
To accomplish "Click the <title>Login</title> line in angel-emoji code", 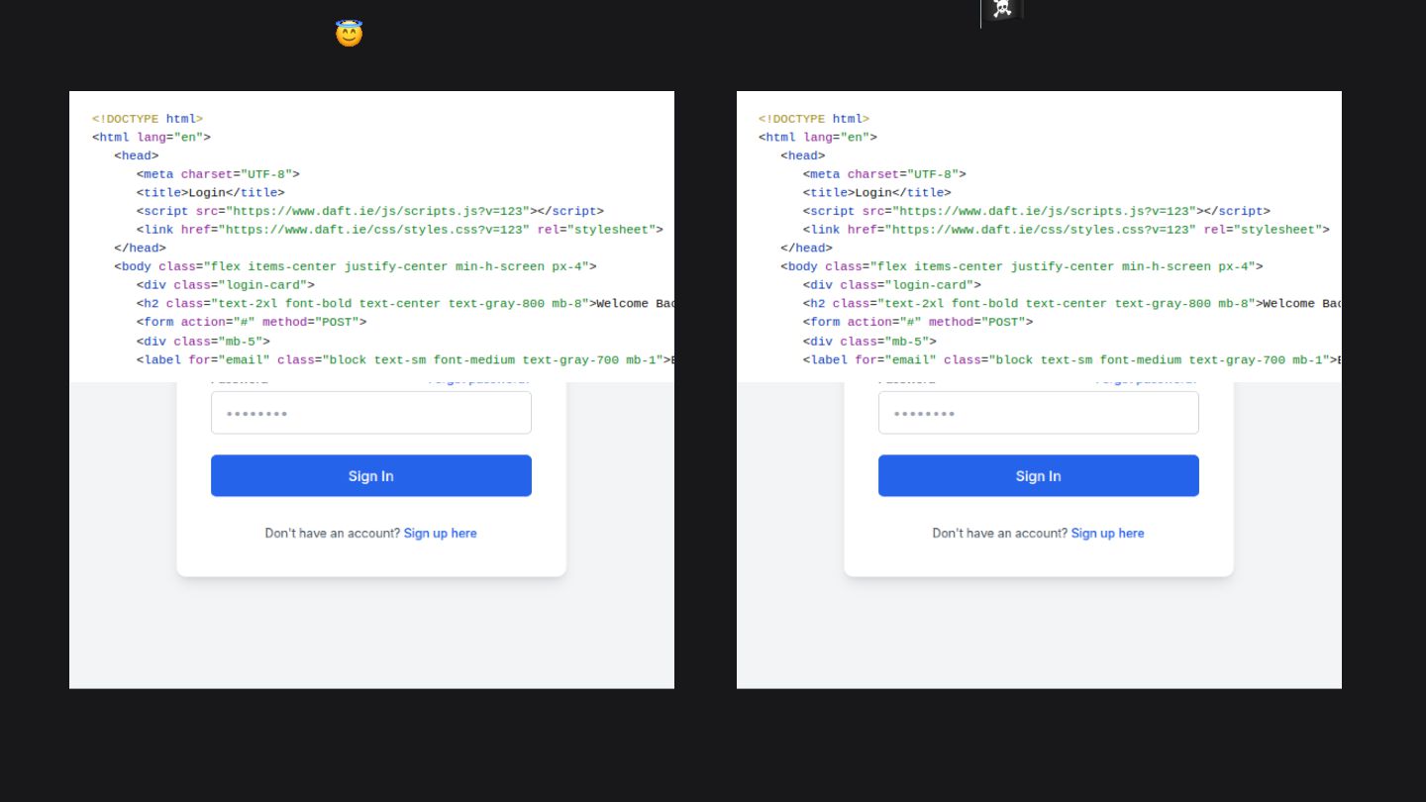I will [x=211, y=193].
